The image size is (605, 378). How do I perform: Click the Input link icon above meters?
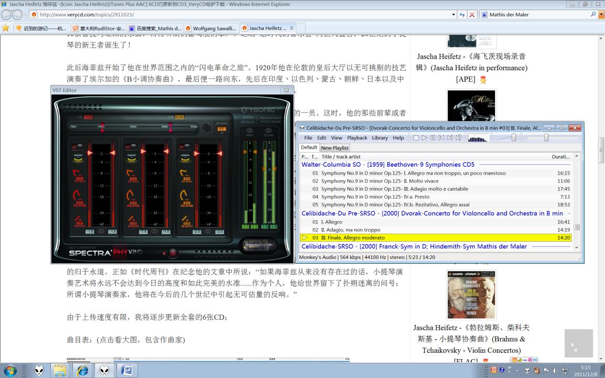click(250, 131)
